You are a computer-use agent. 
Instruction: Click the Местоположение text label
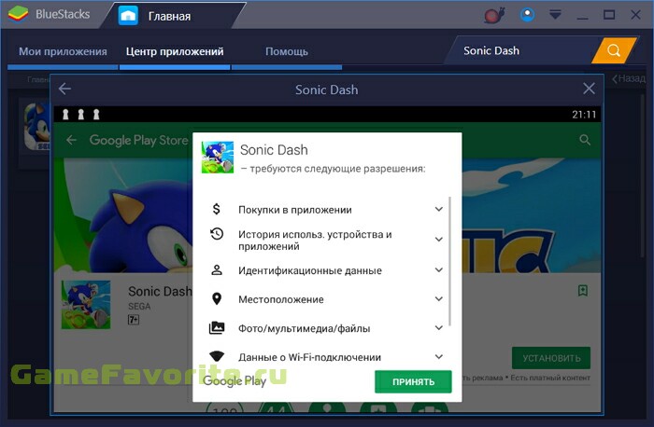click(280, 299)
